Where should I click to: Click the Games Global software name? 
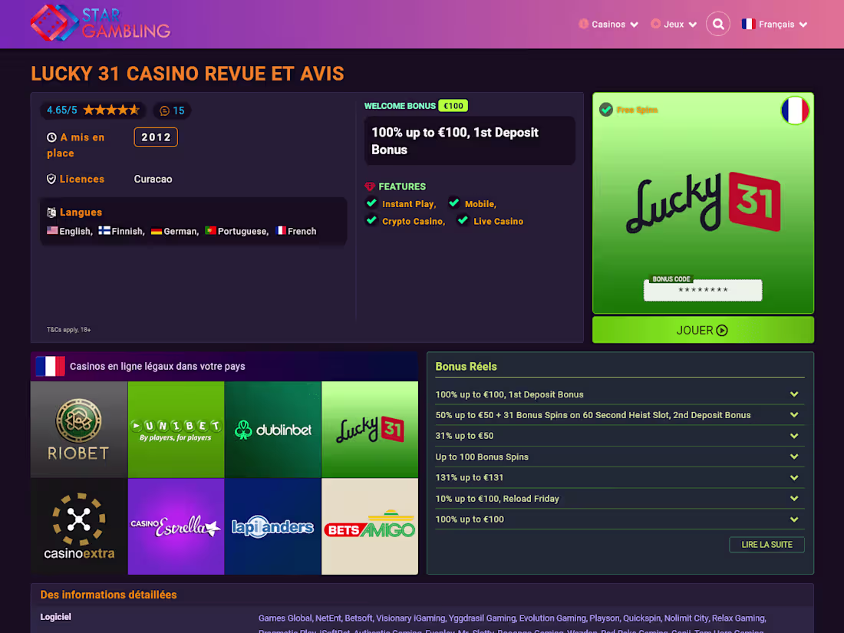(285, 618)
